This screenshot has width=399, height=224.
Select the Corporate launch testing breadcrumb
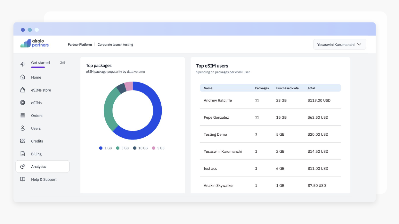click(115, 44)
